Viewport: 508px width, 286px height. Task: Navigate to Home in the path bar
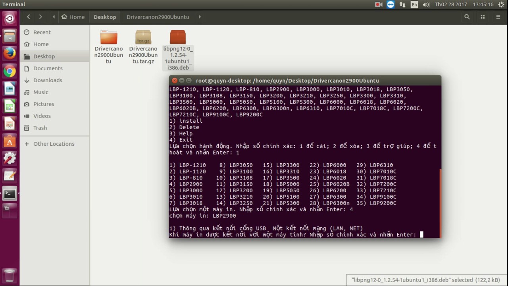coord(73,17)
